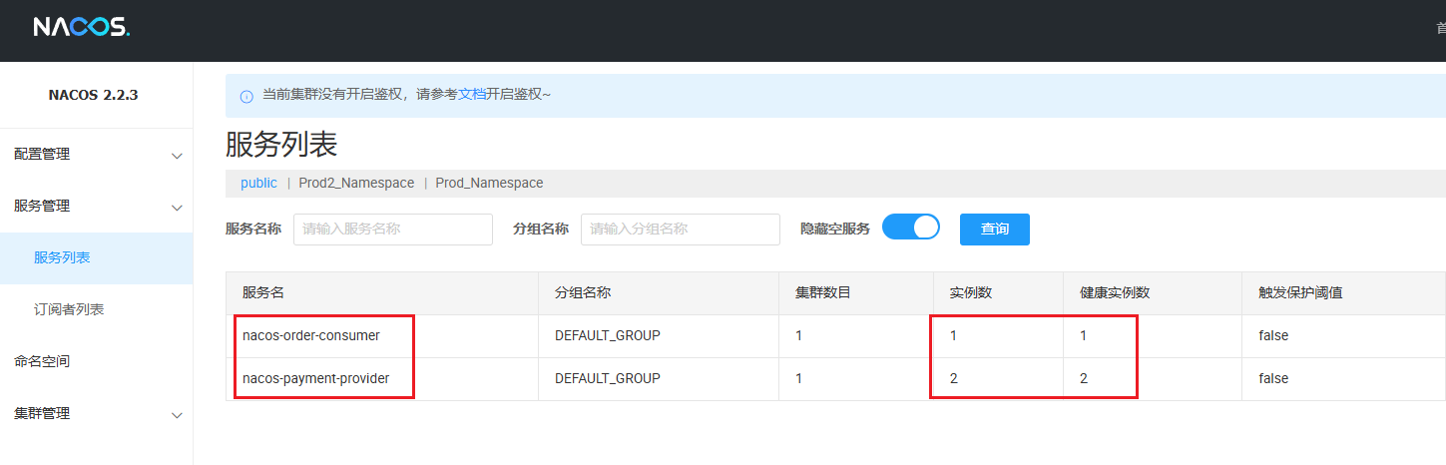Click the info icon in the auth notice banner

point(246,96)
